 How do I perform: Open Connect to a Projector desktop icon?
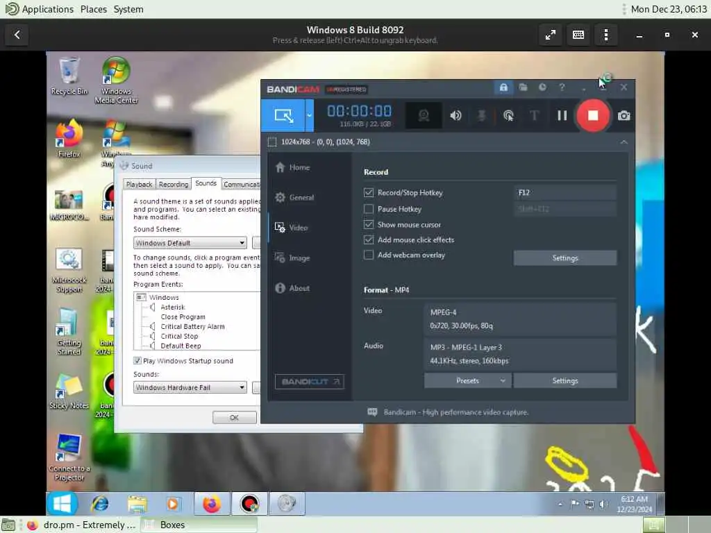69,457
